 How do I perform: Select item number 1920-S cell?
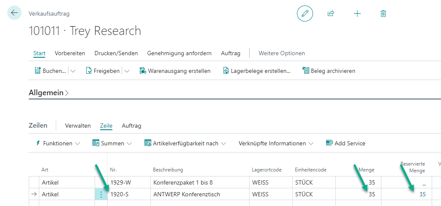coord(129,194)
